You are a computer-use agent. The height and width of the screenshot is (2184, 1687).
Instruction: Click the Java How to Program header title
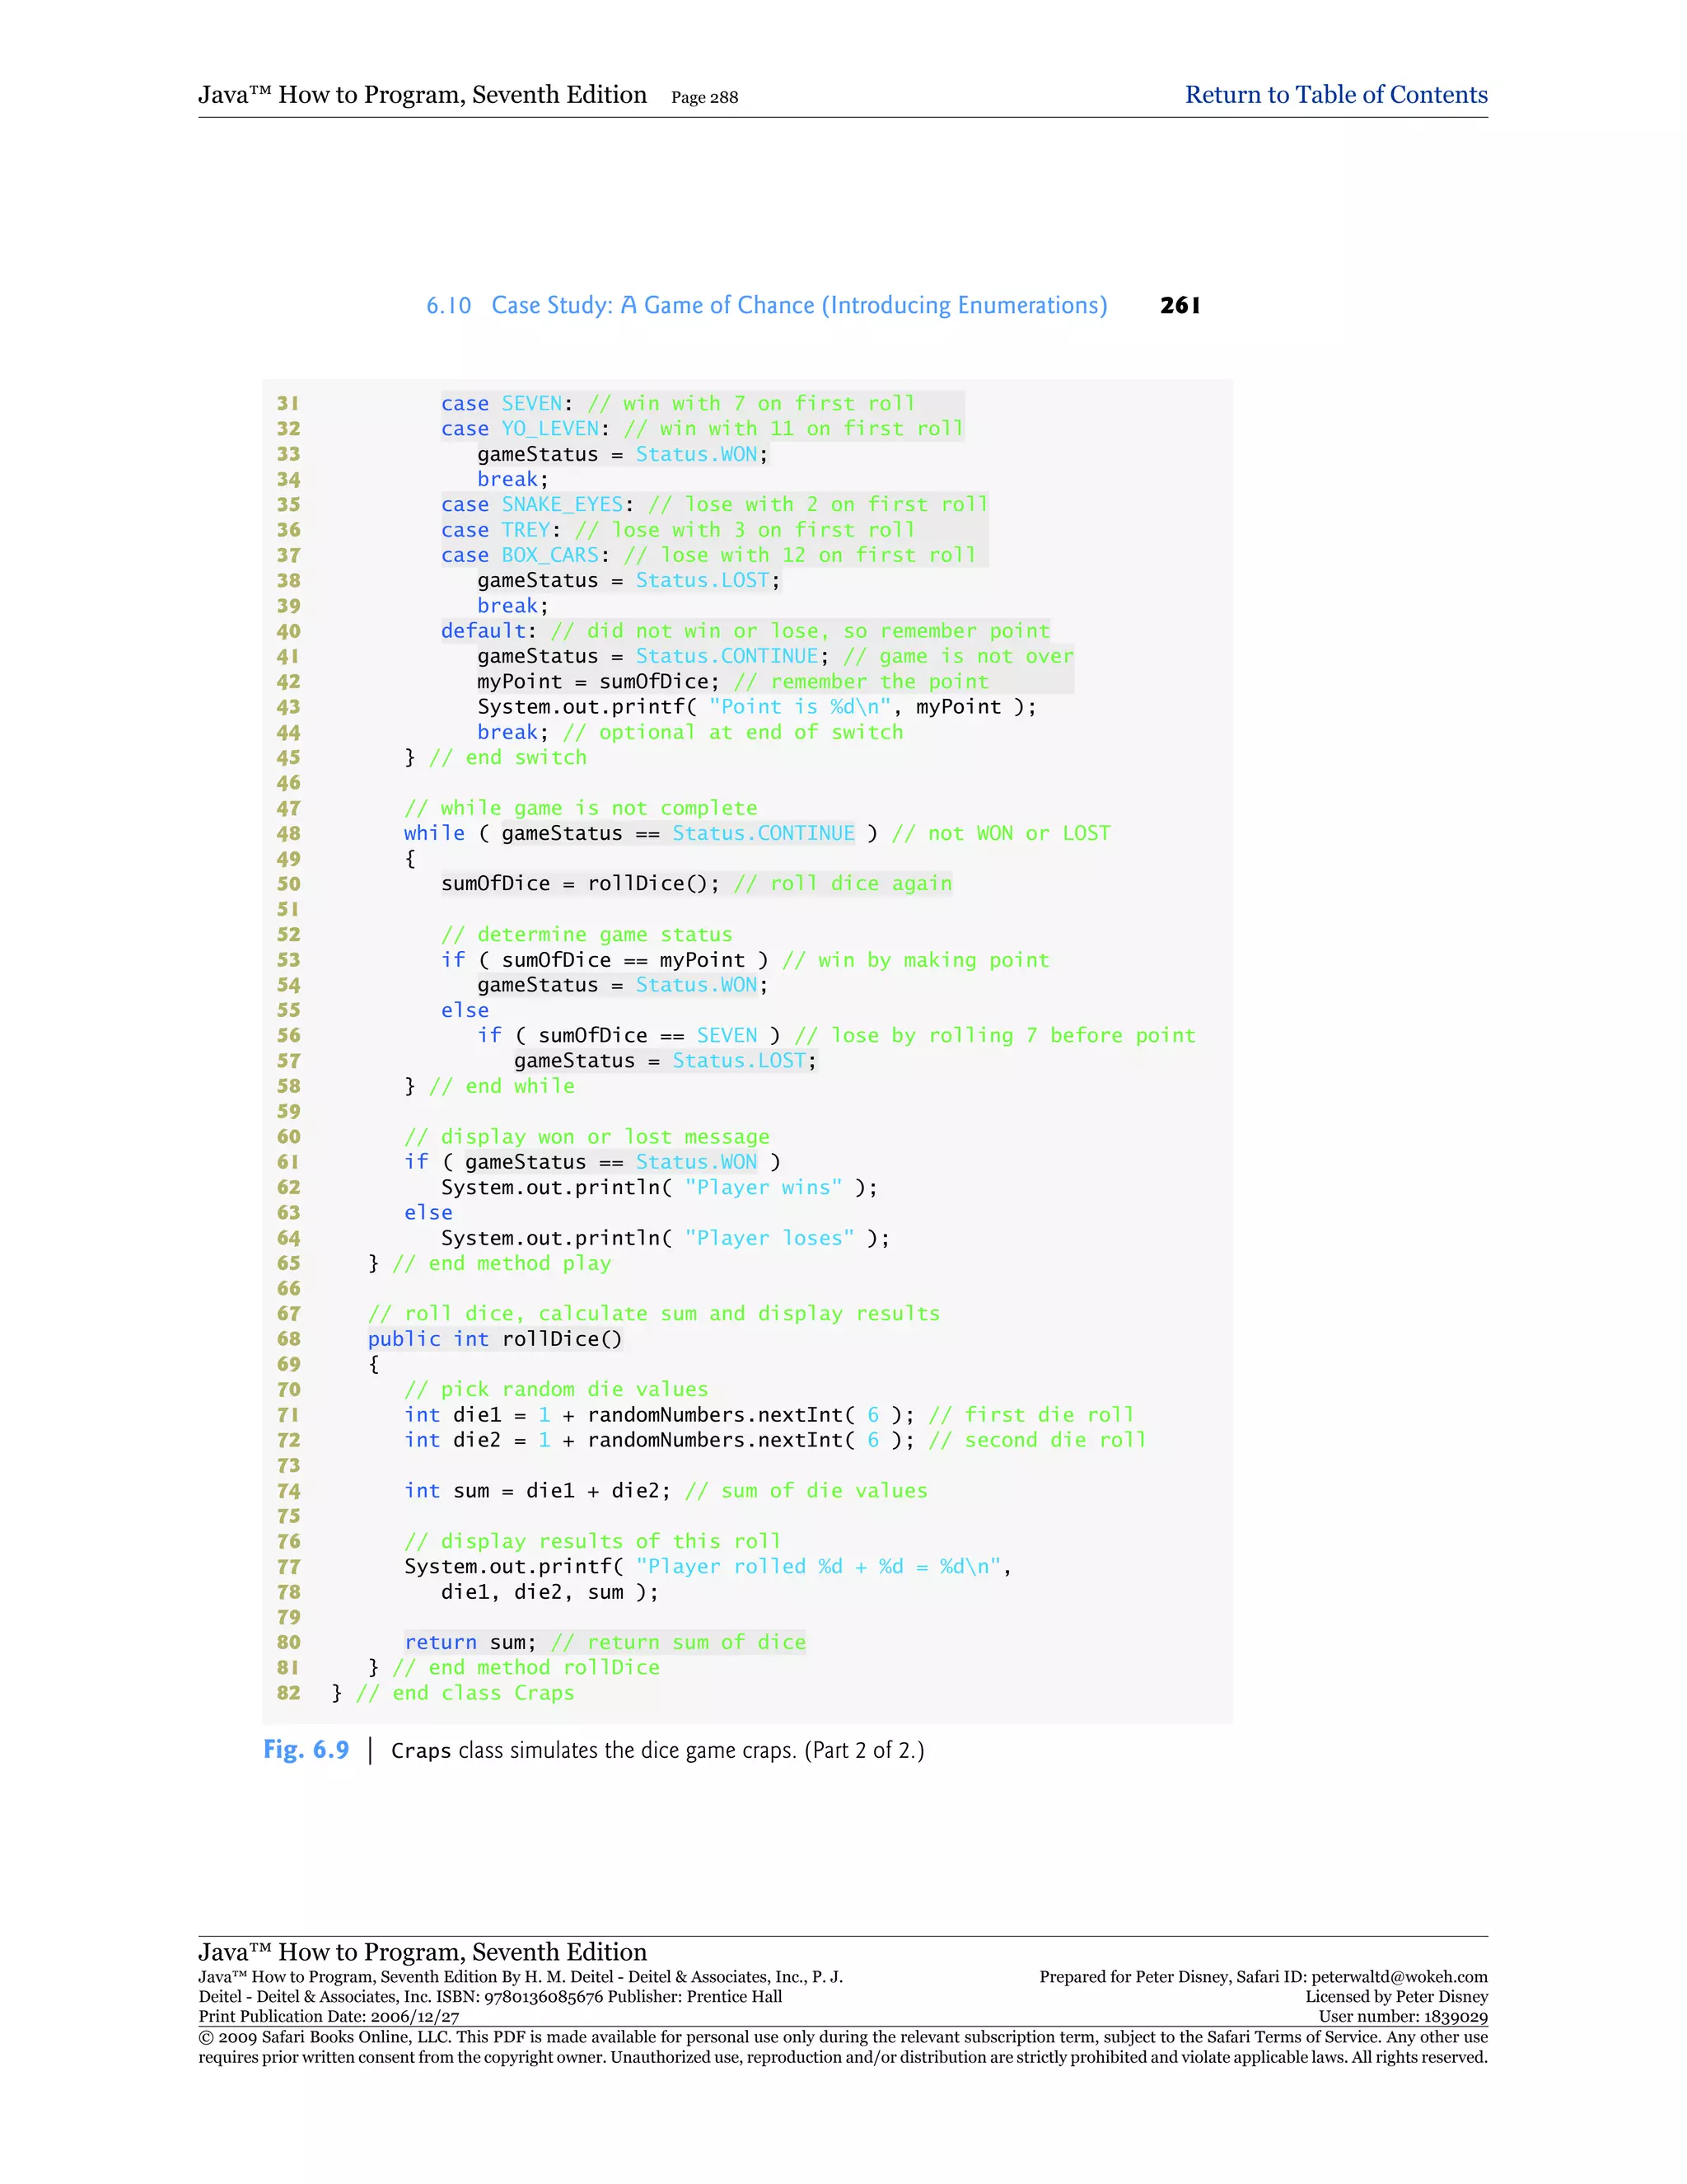(x=422, y=95)
